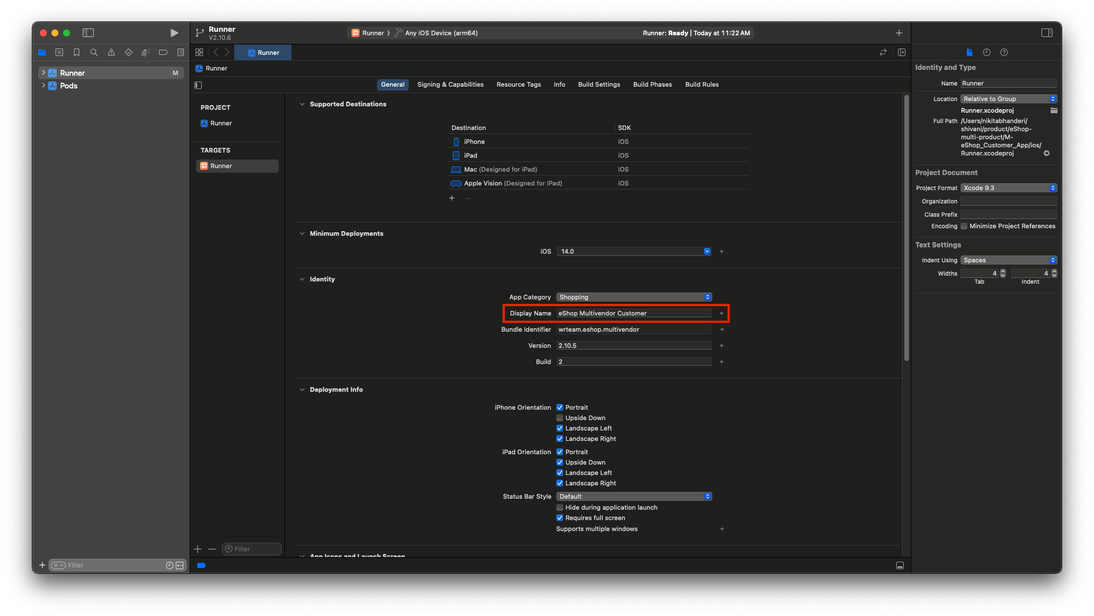
Task: Click the editor options swap icon
Action: click(x=883, y=53)
